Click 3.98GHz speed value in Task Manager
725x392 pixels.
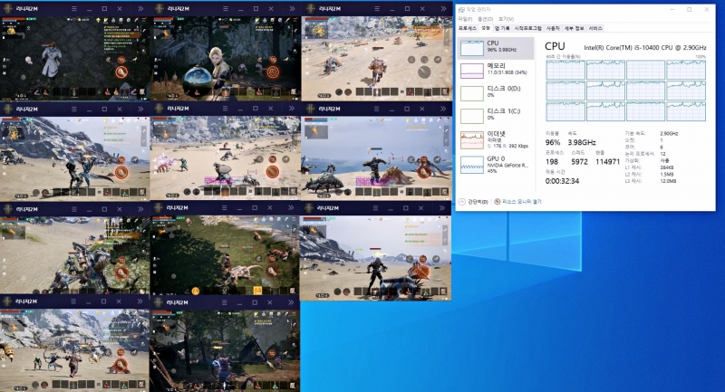[581, 143]
